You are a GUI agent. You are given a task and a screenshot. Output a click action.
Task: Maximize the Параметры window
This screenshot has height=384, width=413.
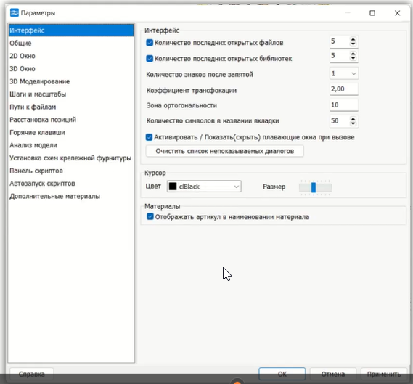click(372, 13)
